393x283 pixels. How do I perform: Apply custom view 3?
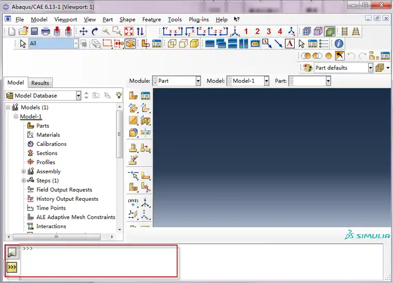coord(269,32)
